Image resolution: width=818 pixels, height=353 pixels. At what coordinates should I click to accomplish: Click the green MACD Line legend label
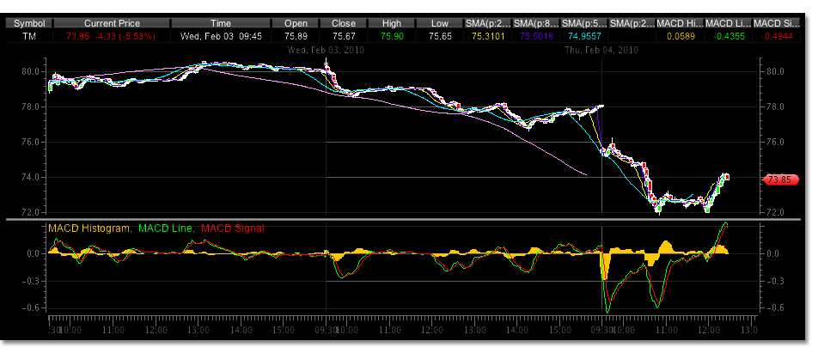(x=163, y=228)
